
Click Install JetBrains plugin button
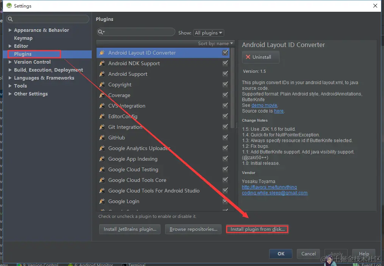(x=130, y=229)
